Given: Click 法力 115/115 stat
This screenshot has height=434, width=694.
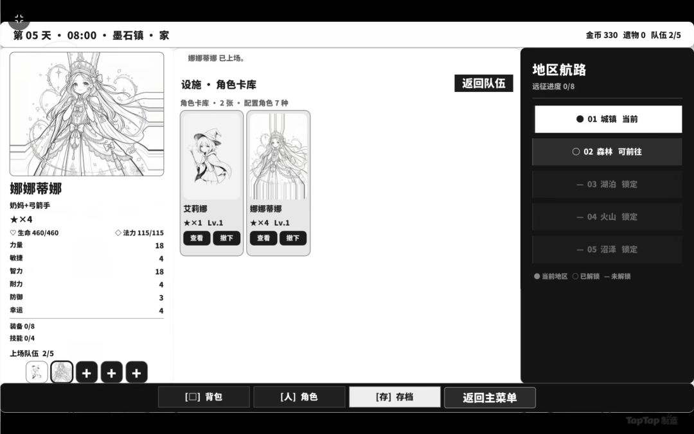Looking at the screenshot, I should (x=139, y=233).
